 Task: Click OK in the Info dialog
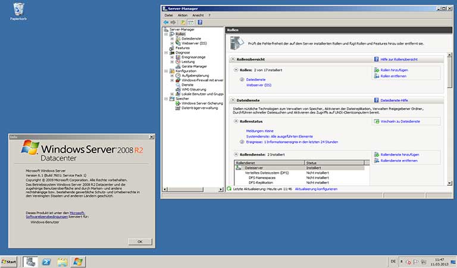point(140,242)
